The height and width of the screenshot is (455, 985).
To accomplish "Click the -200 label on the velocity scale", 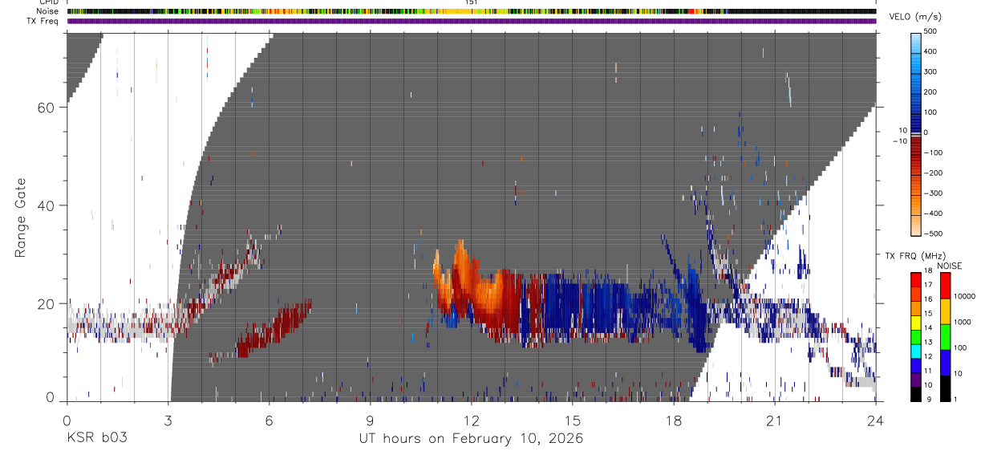I will click(x=933, y=173).
